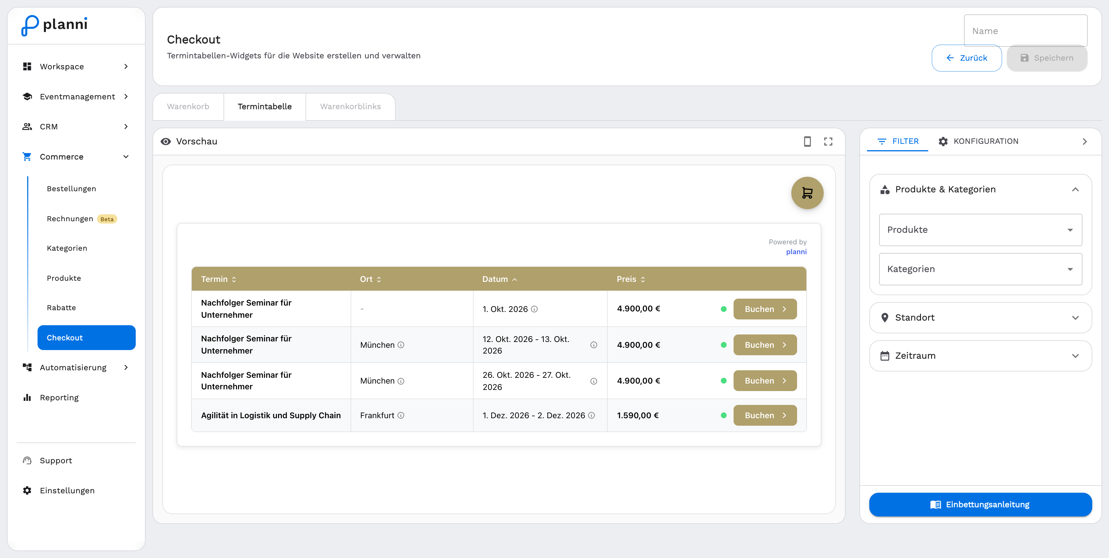1109x558 pixels.
Task: Click the Einstellungen gear icon
Action: point(27,490)
